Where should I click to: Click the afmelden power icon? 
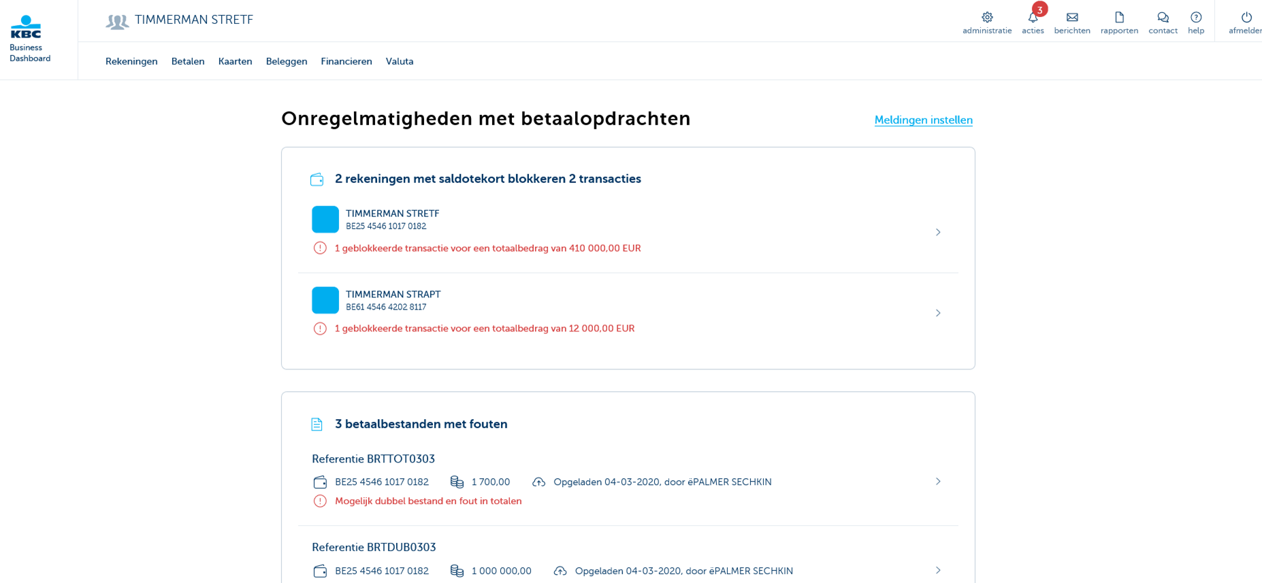coord(1246,17)
